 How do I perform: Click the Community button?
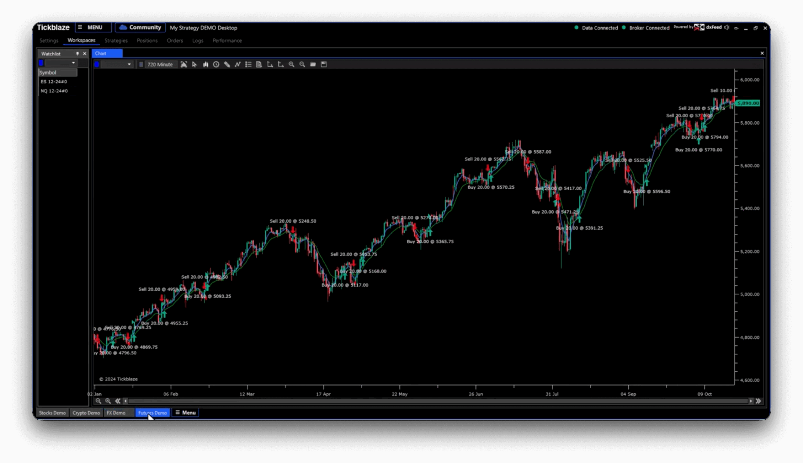(140, 28)
